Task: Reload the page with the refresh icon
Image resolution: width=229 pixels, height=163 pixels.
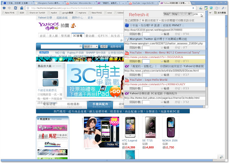Action: pyautogui.click(x=15, y=8)
